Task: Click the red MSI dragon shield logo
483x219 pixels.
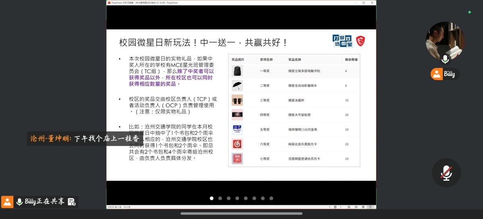Action: pos(360,41)
